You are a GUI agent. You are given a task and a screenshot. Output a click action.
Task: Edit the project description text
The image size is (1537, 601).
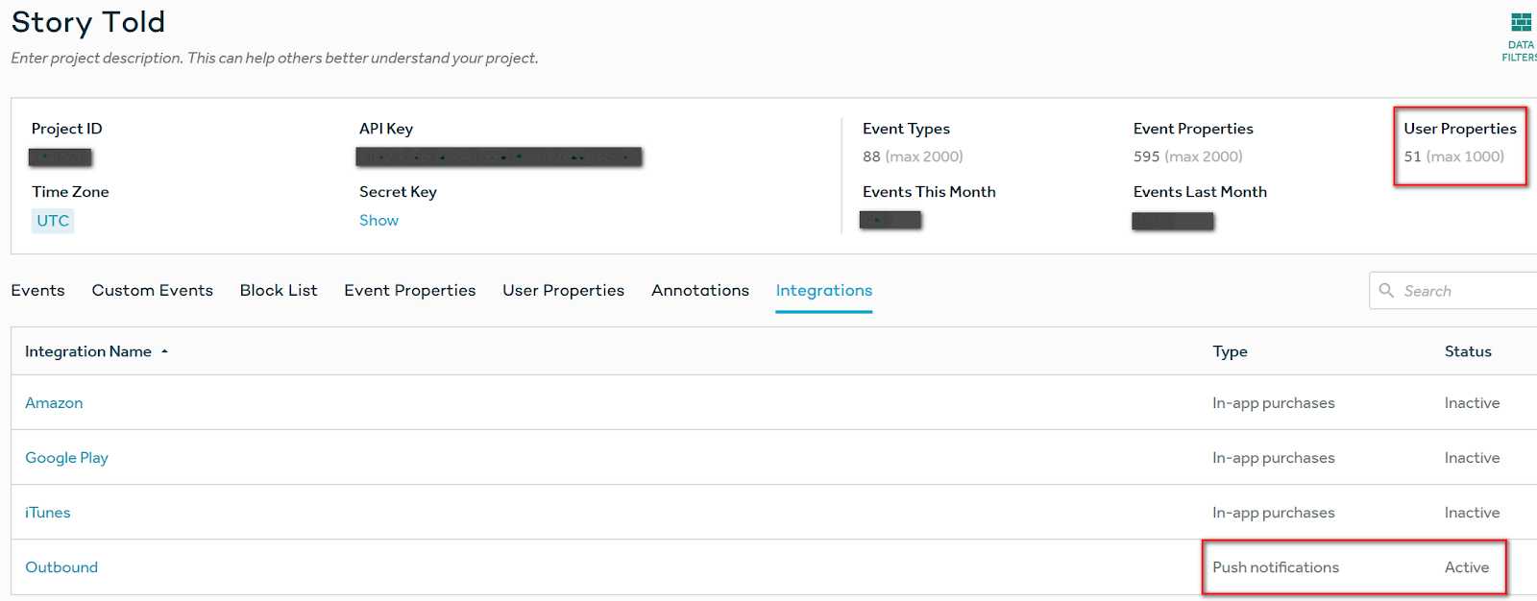click(274, 59)
